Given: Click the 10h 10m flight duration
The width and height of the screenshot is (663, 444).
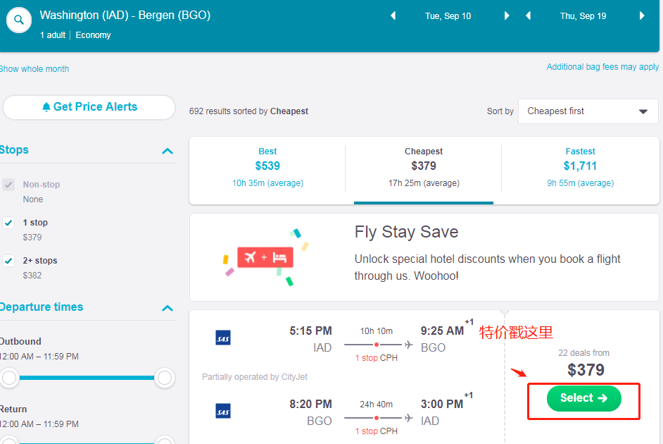Looking at the screenshot, I should 377,331.
